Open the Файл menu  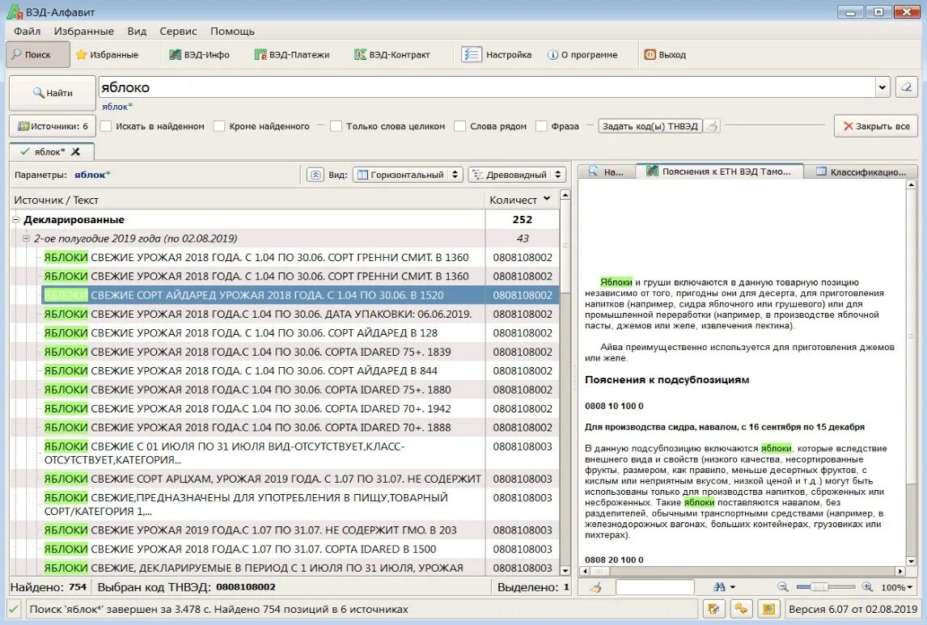[28, 32]
